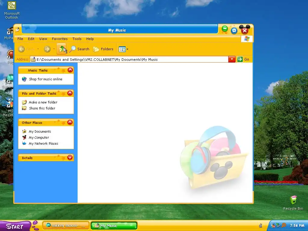This screenshot has width=308, height=231.
Task: Click the green arrow system tray icon
Action: point(278,225)
